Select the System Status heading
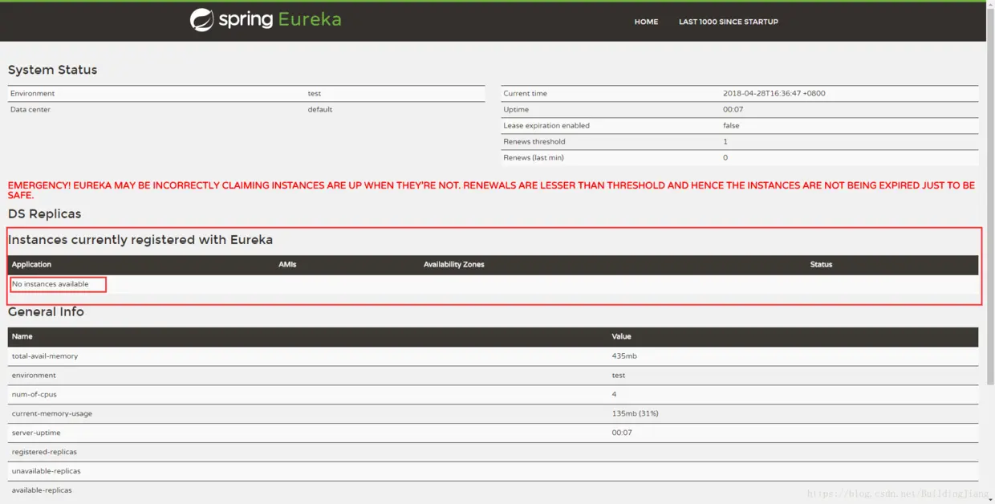 click(52, 70)
